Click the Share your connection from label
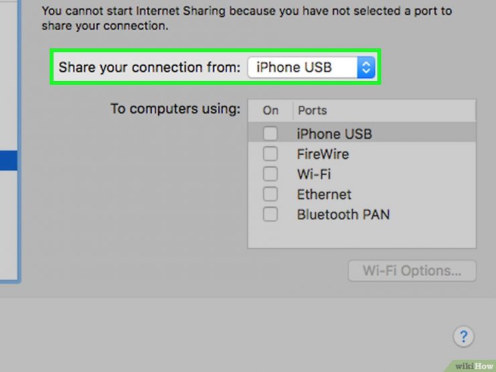 coord(149,68)
